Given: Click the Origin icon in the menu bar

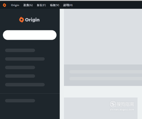Looking at the screenshot, I should pos(4,5).
